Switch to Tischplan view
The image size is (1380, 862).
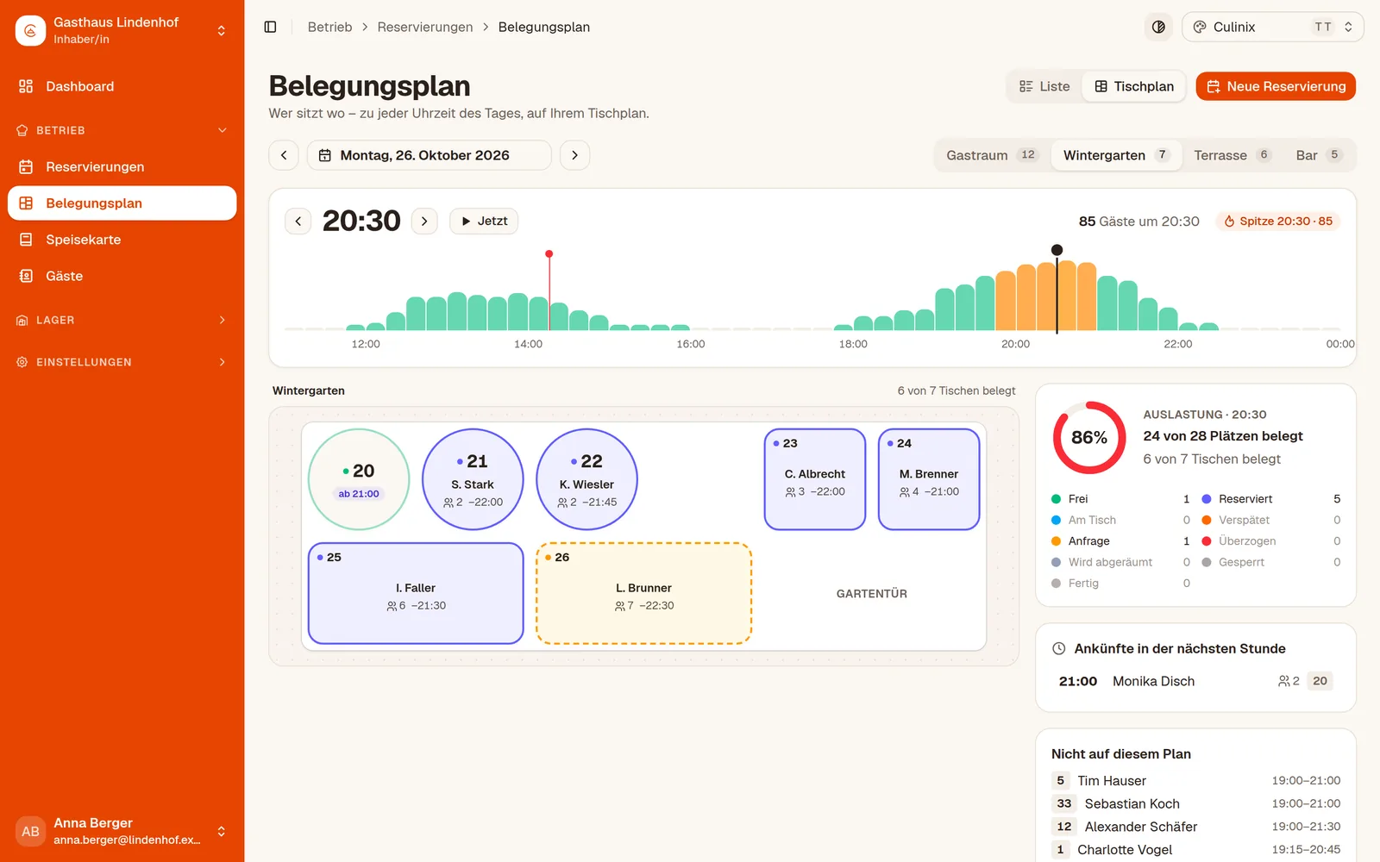pos(1134,86)
